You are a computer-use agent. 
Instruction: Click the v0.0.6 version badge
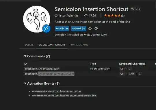pyautogui.click(x=136, y=9)
